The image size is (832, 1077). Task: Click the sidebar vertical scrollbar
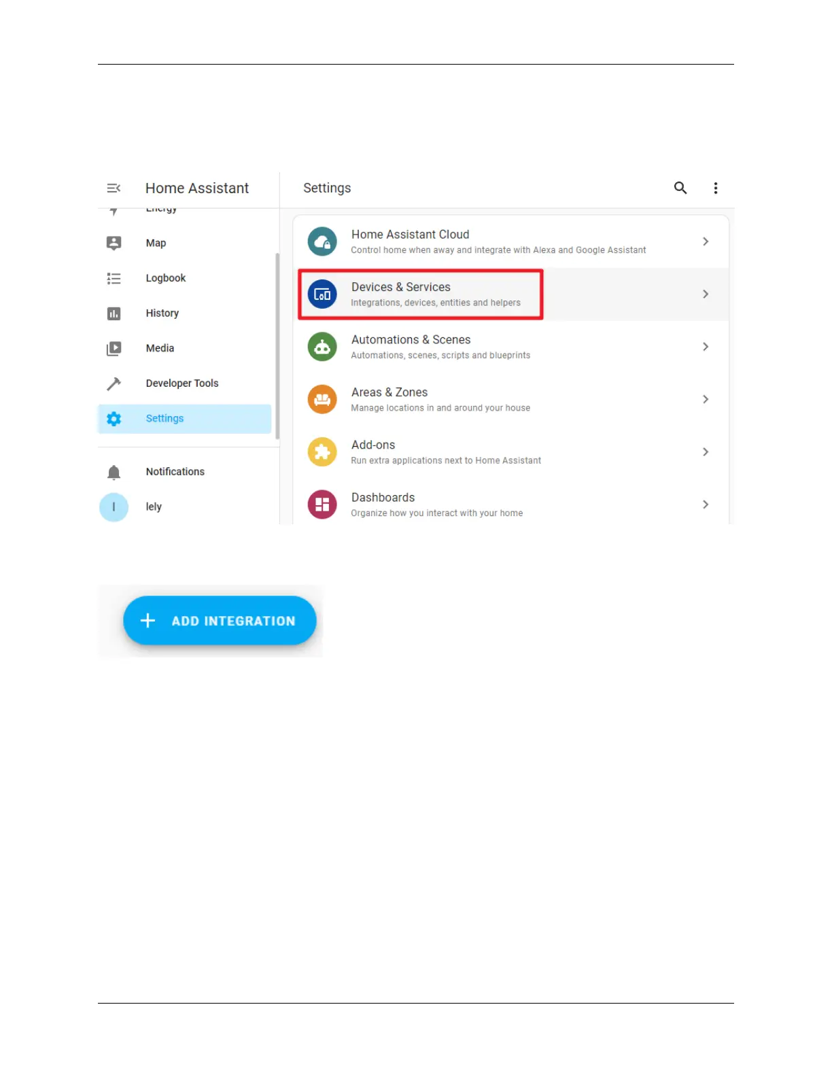coord(277,347)
